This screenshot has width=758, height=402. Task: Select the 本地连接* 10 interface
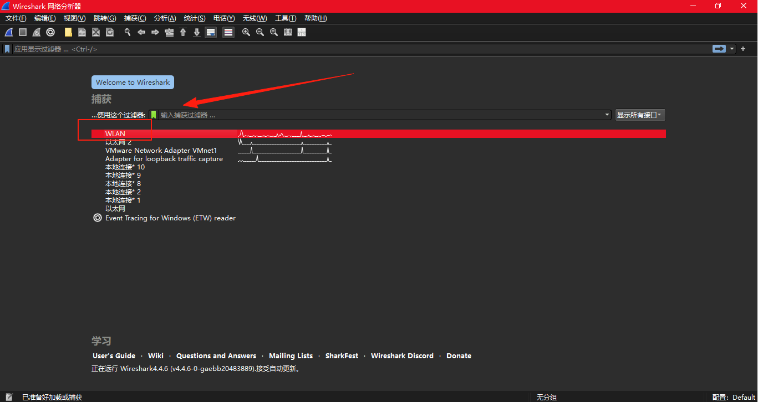click(125, 167)
